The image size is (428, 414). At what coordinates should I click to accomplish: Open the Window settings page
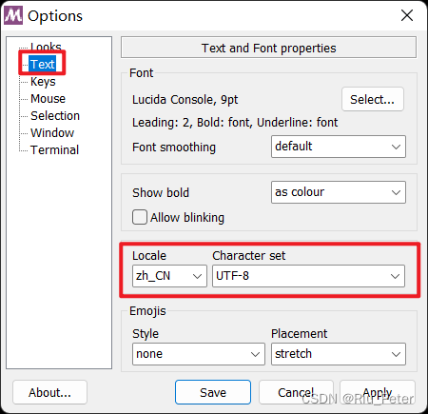[52, 132]
